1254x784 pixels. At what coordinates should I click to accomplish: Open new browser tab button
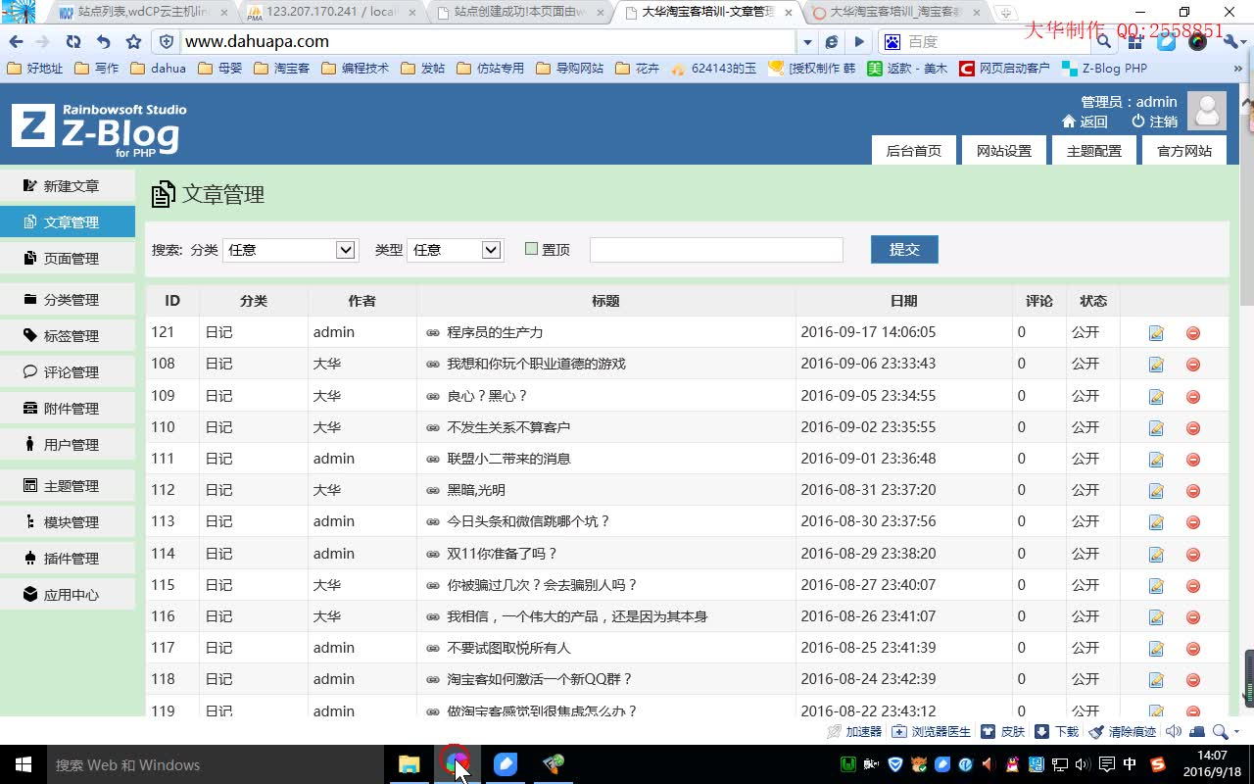(1005, 13)
